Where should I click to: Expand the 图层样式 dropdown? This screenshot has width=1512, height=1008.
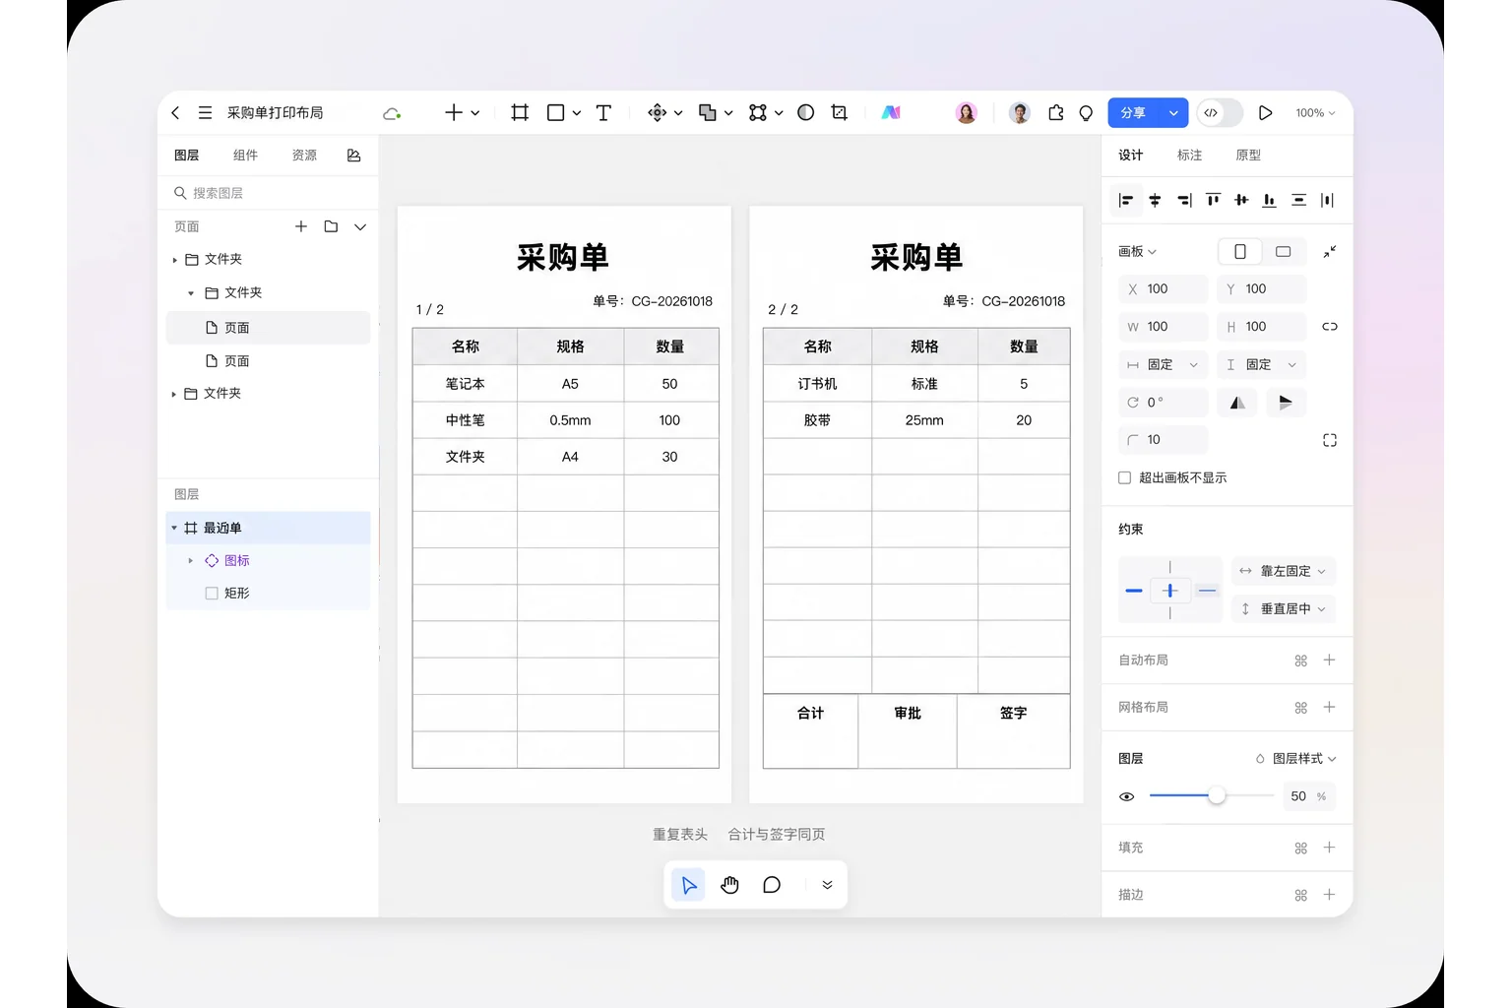pyautogui.click(x=1296, y=759)
